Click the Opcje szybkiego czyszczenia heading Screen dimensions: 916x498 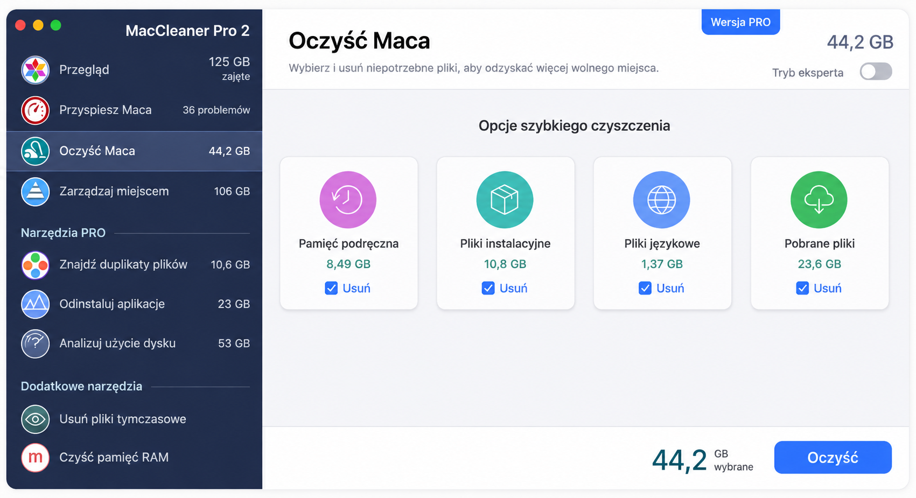(574, 125)
